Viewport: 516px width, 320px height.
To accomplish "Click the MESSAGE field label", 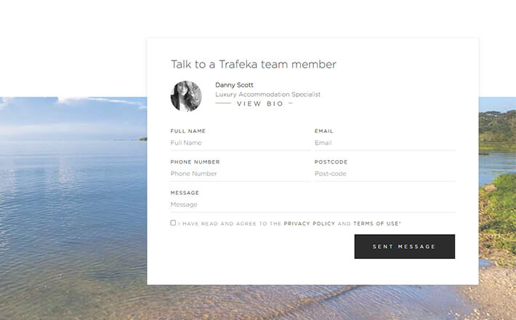I will pos(185,193).
